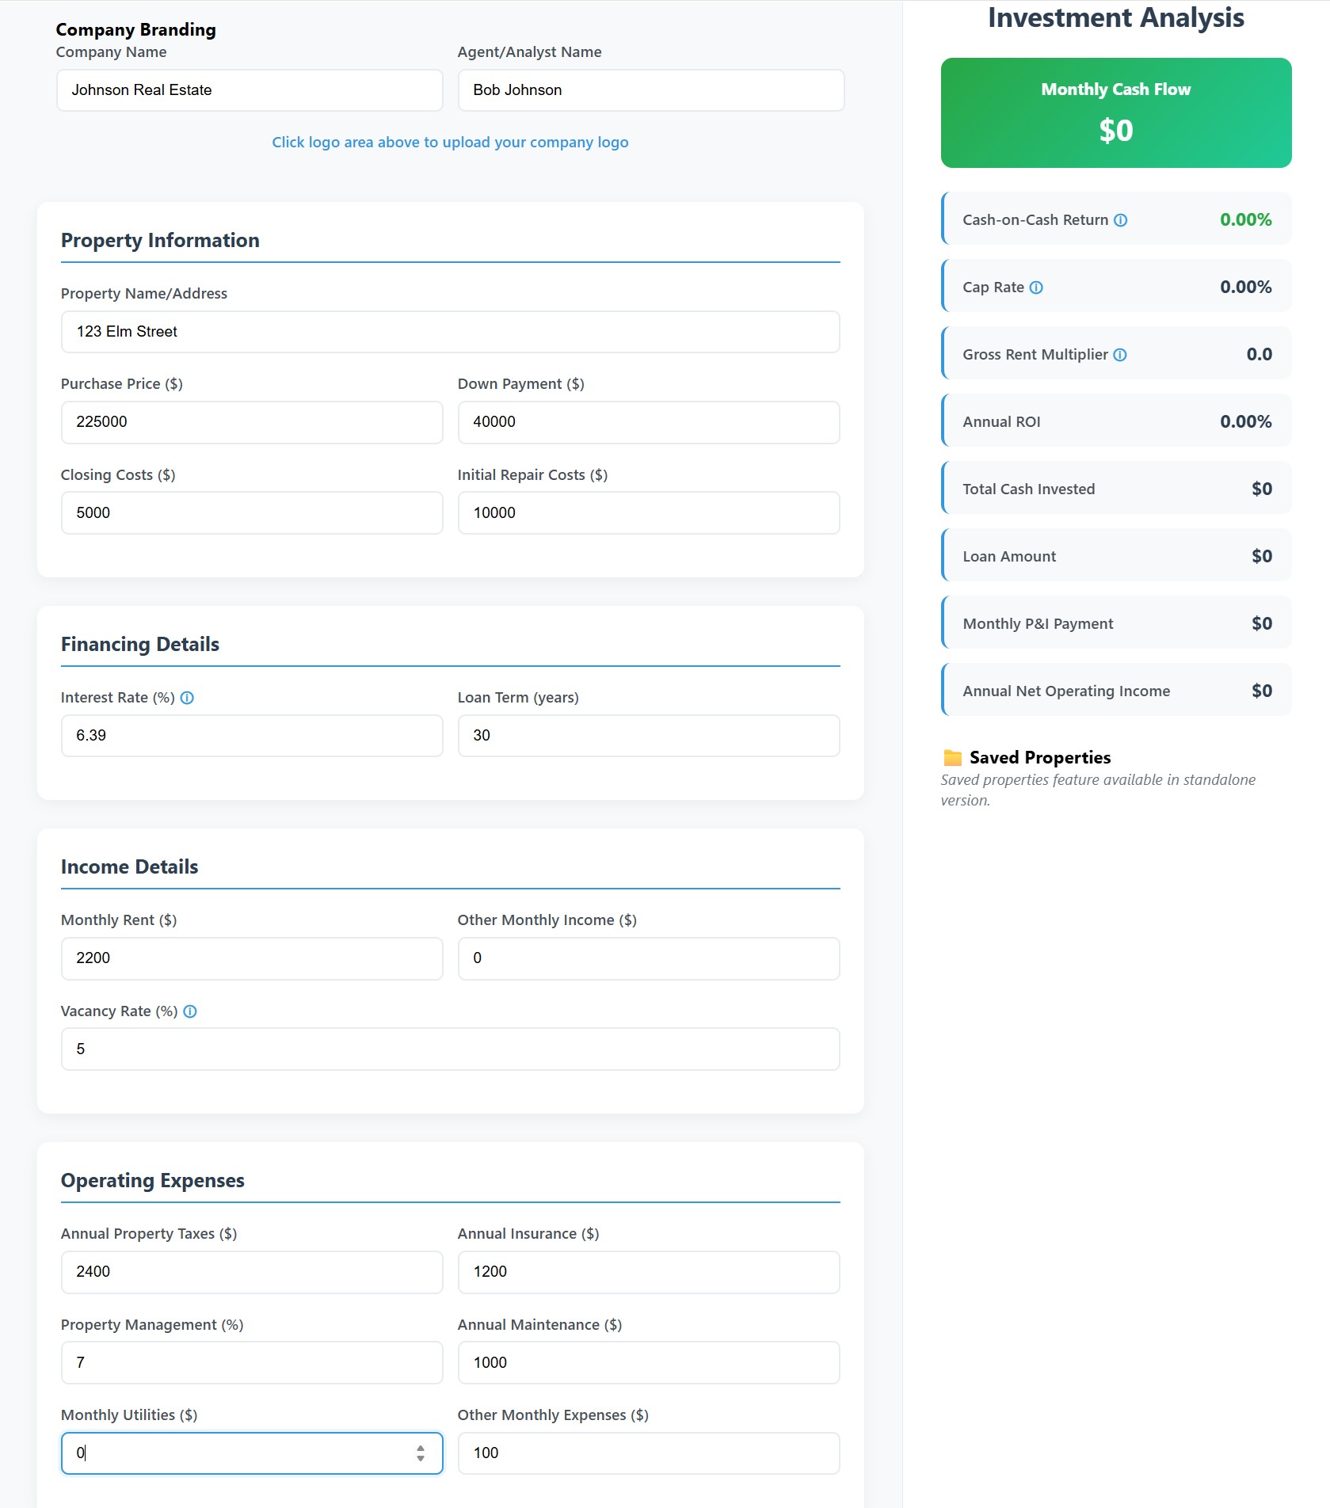Increment the Monthly Utilities value with the stepper

pos(421,1449)
